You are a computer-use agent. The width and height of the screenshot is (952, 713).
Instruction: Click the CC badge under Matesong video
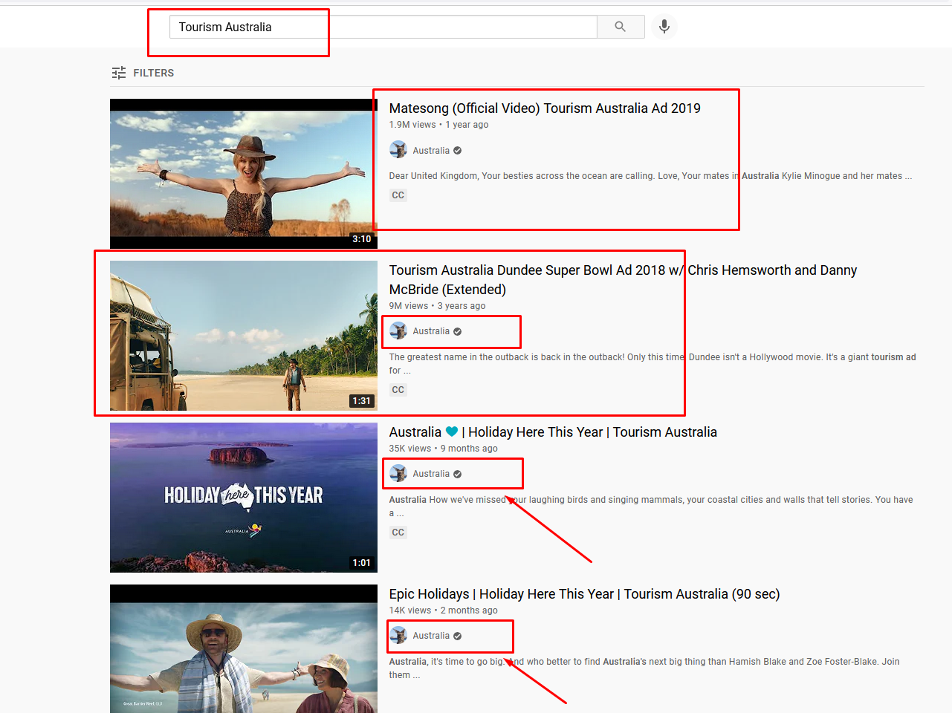pyautogui.click(x=398, y=195)
